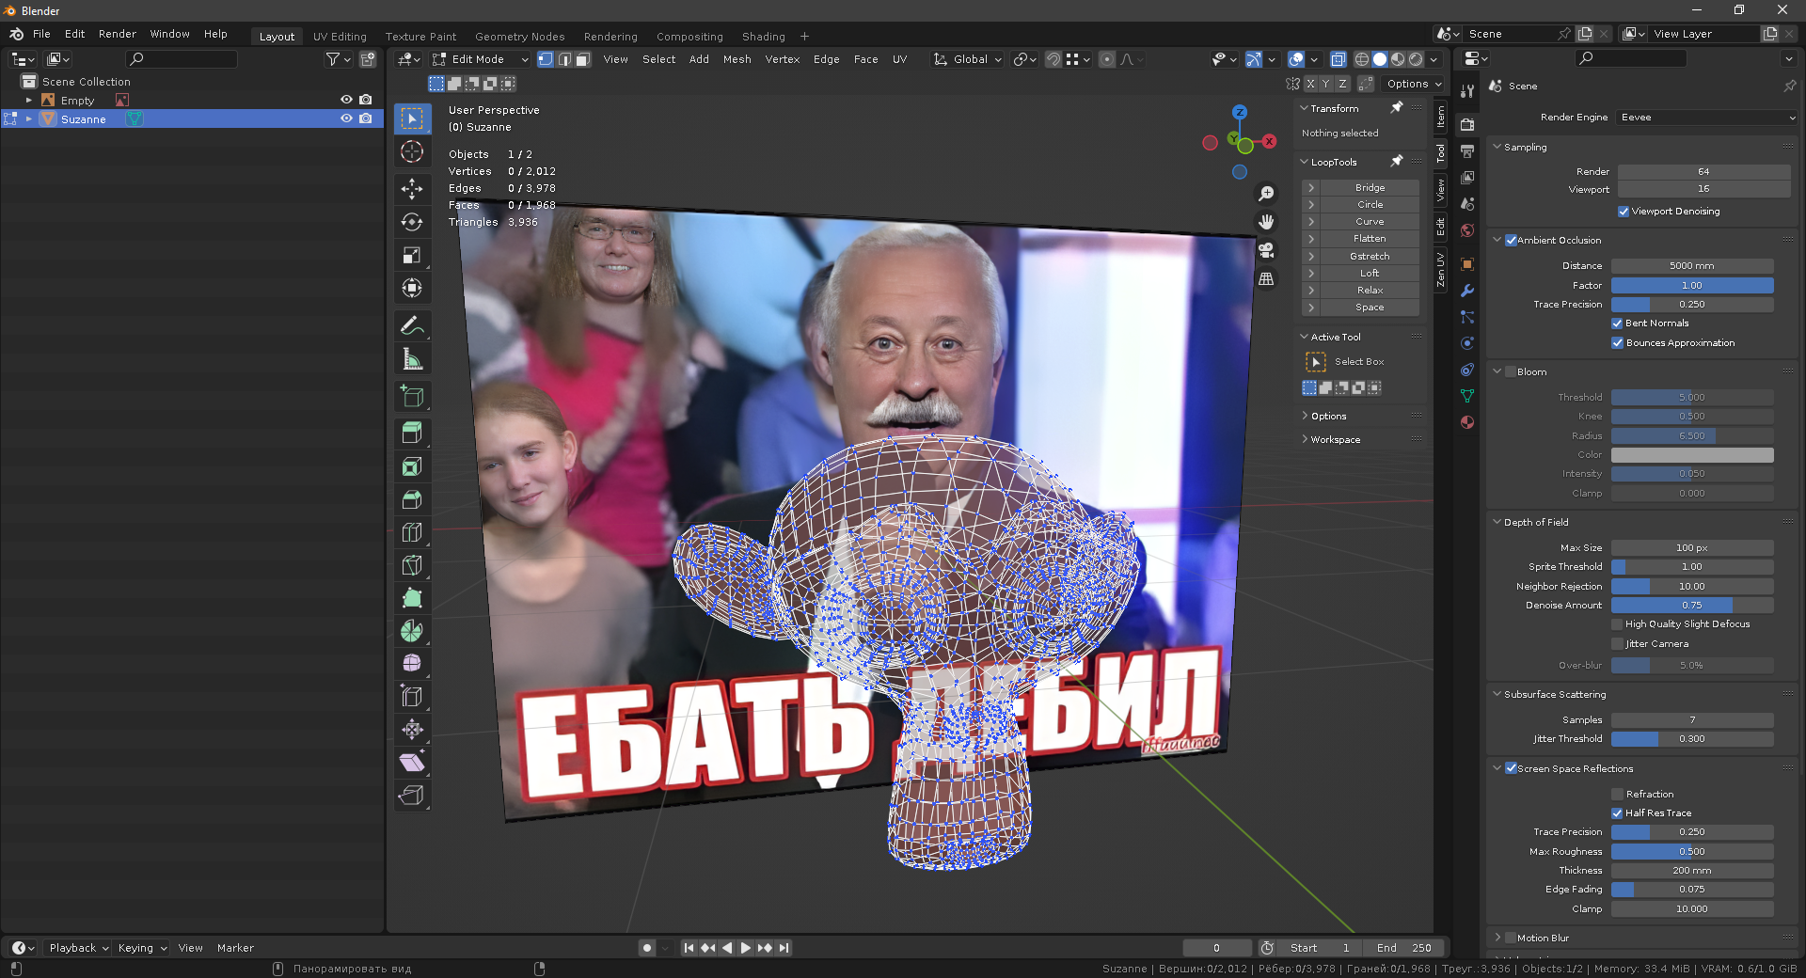Toggle camera view in viewport
This screenshot has width=1806, height=978.
1267,250
